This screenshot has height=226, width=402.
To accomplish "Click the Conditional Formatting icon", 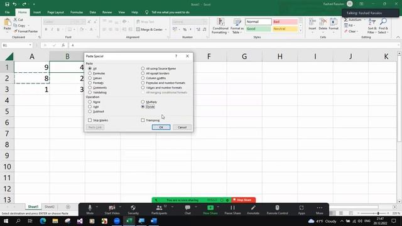I will 220,22.
